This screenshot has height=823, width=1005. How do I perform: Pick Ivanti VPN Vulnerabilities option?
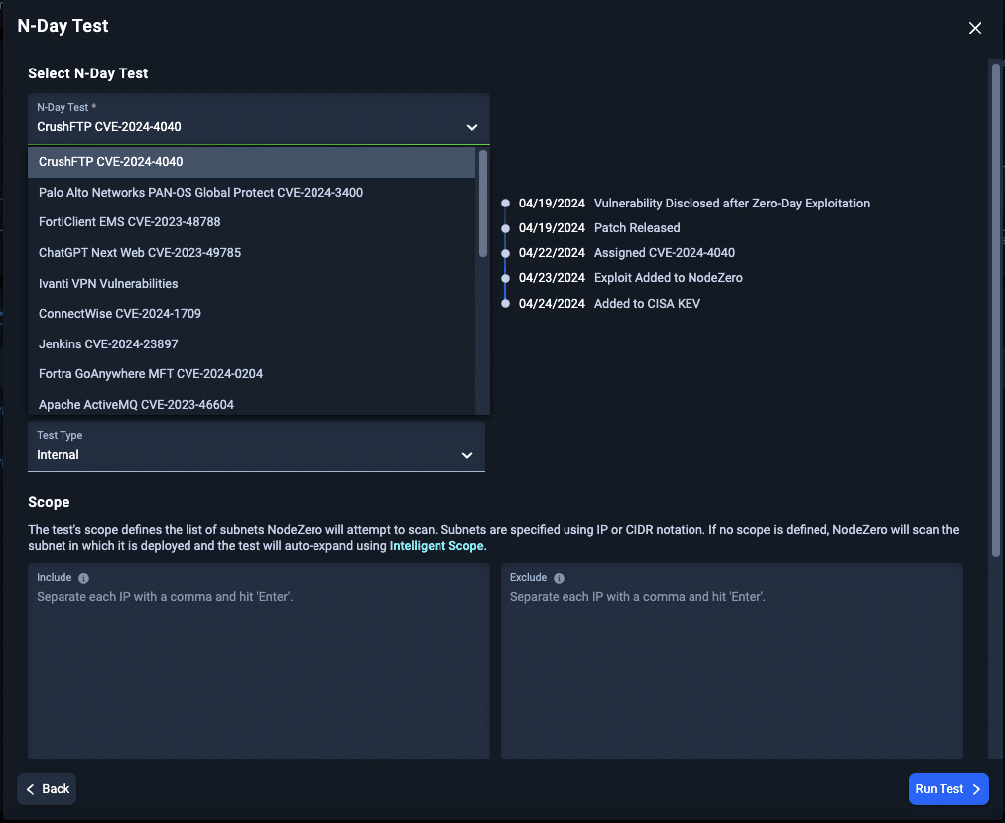(x=252, y=284)
